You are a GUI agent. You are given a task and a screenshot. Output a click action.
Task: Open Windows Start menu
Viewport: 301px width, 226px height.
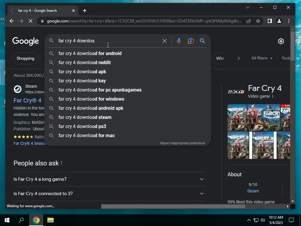[7, 220]
